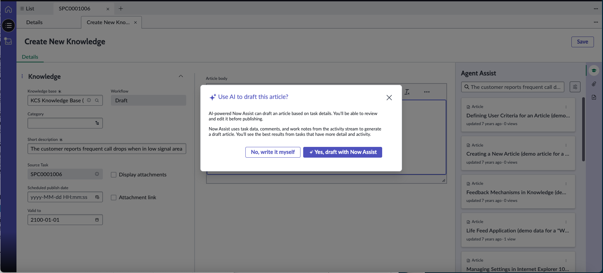Open the List view sidebar icon

point(8,25)
